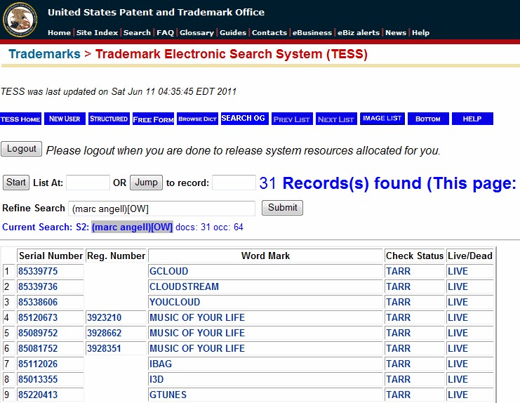Open registration number 3928662
520x403 pixels.
click(x=104, y=333)
